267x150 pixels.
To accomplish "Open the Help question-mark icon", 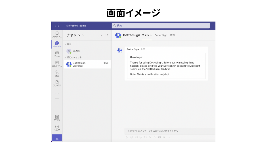I will (x=57, y=128).
